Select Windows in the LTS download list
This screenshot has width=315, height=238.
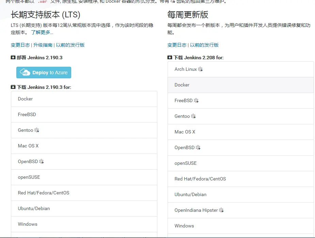[84, 224]
